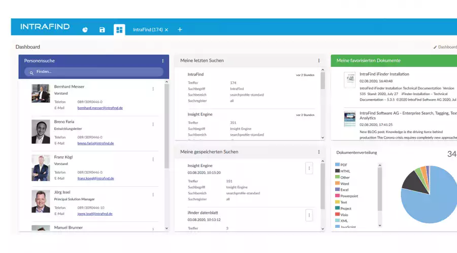Click the magnifier icon in Personensuche

(31, 73)
